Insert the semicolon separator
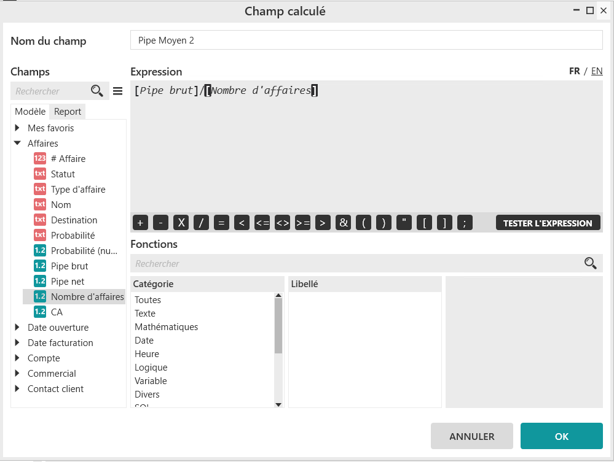Screen dimensions: 614x462 465,223
